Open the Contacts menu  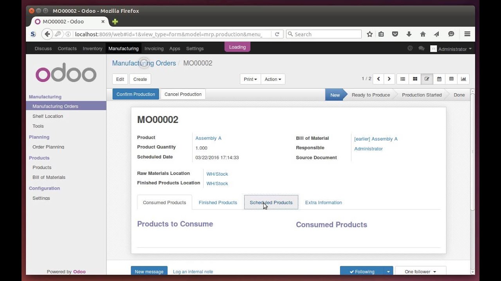click(x=67, y=48)
